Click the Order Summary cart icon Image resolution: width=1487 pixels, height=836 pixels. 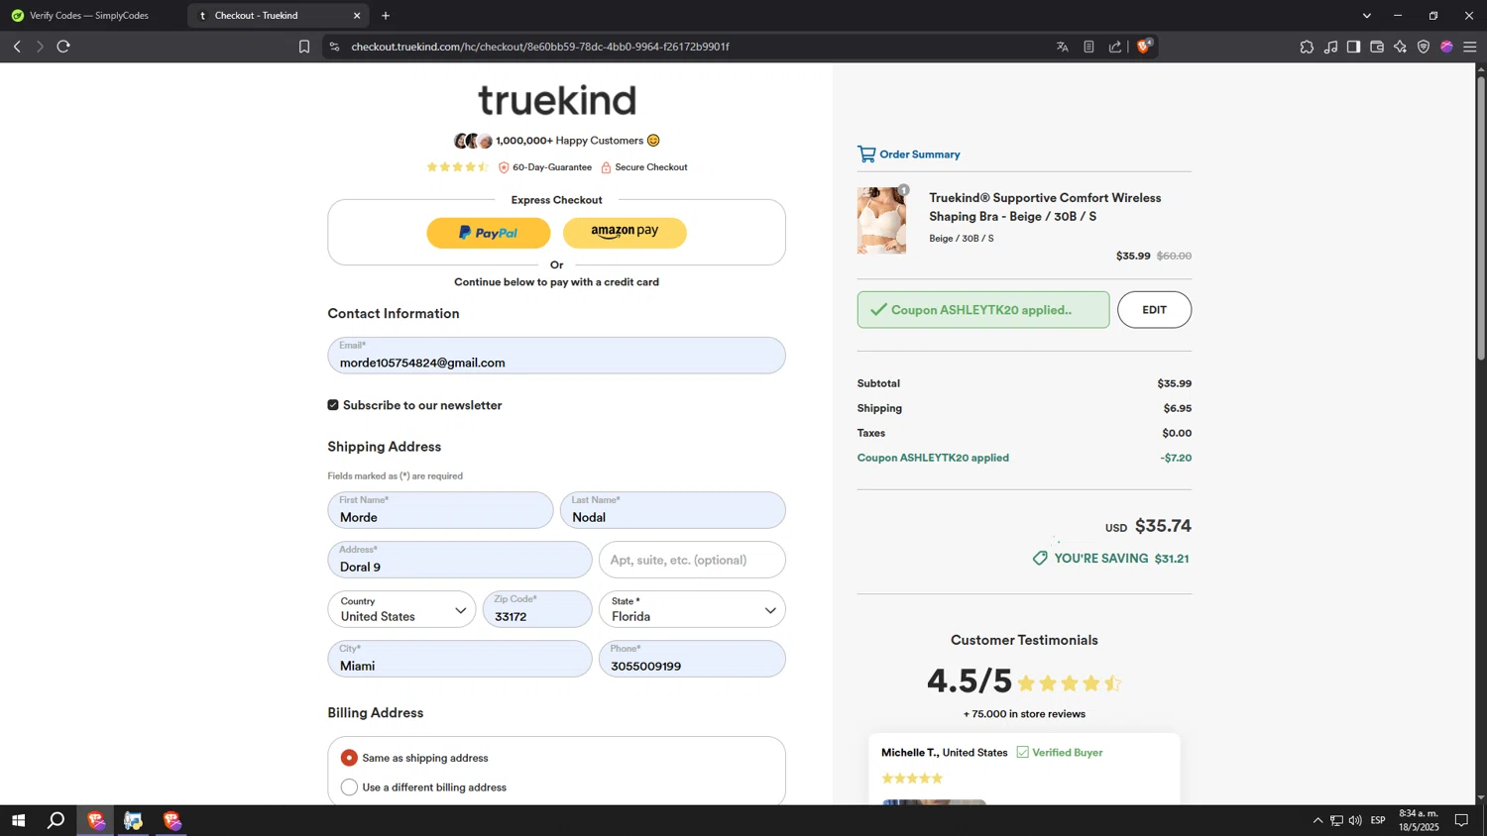pyautogui.click(x=866, y=154)
